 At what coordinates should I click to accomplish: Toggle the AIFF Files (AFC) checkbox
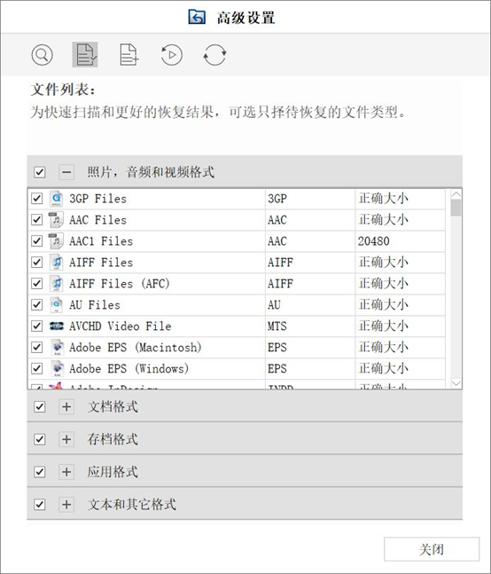point(36,283)
